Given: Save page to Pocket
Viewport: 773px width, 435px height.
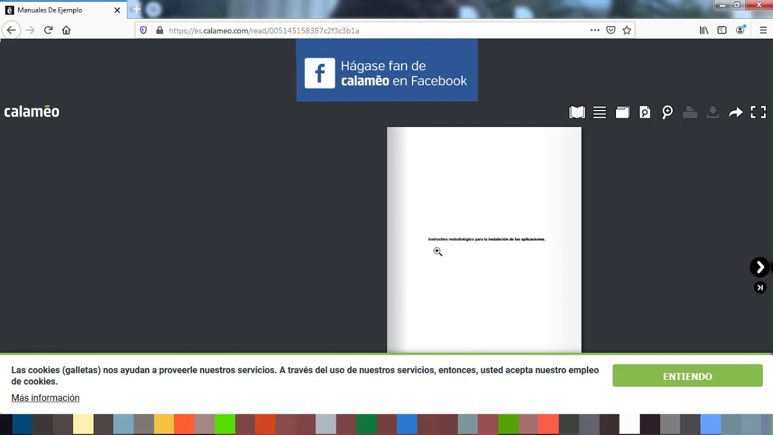Looking at the screenshot, I should click(x=611, y=30).
